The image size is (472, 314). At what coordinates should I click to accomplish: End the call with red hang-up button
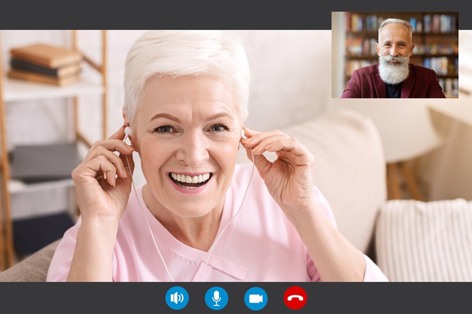click(x=295, y=298)
